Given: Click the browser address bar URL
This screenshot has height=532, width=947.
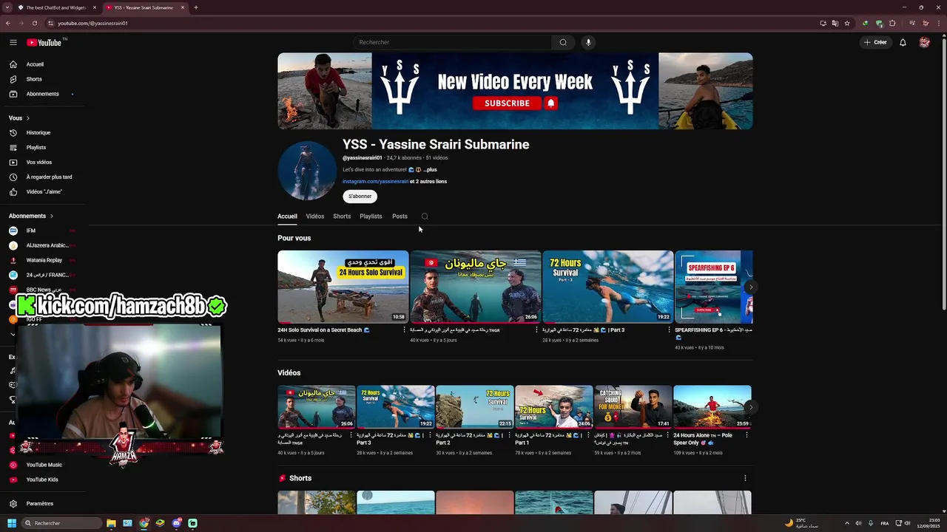Looking at the screenshot, I should pyautogui.click(x=92, y=23).
